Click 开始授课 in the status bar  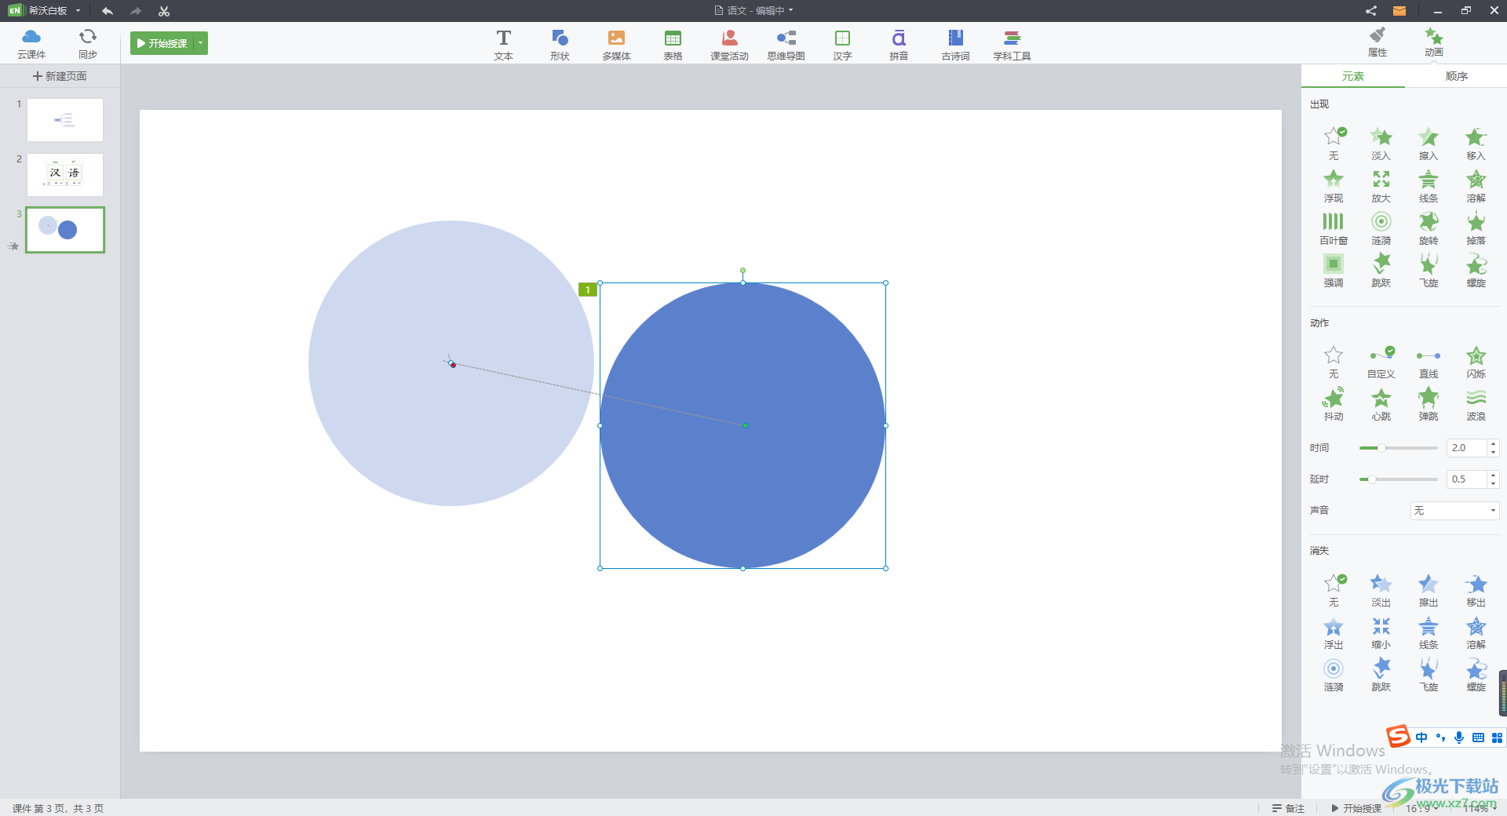[1356, 808]
